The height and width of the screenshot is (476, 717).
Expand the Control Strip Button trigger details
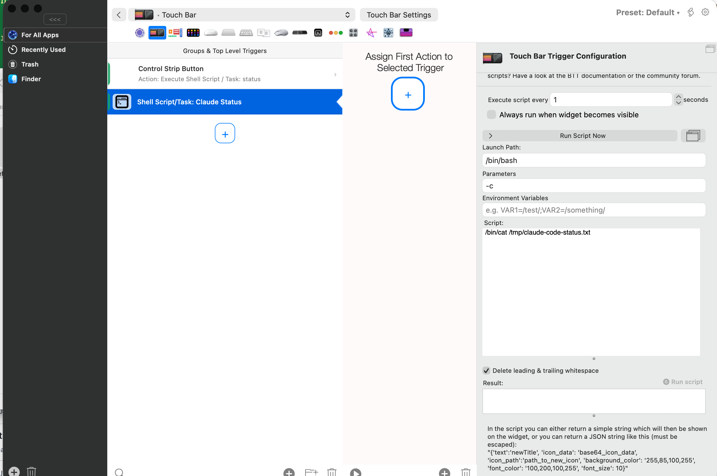point(335,74)
